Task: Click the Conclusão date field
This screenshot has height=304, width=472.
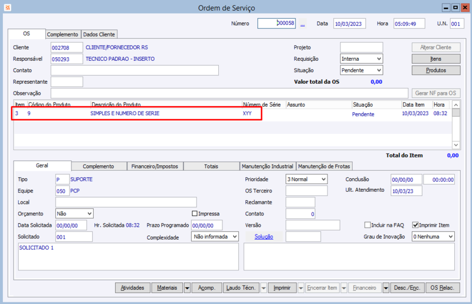Action: click(407, 179)
